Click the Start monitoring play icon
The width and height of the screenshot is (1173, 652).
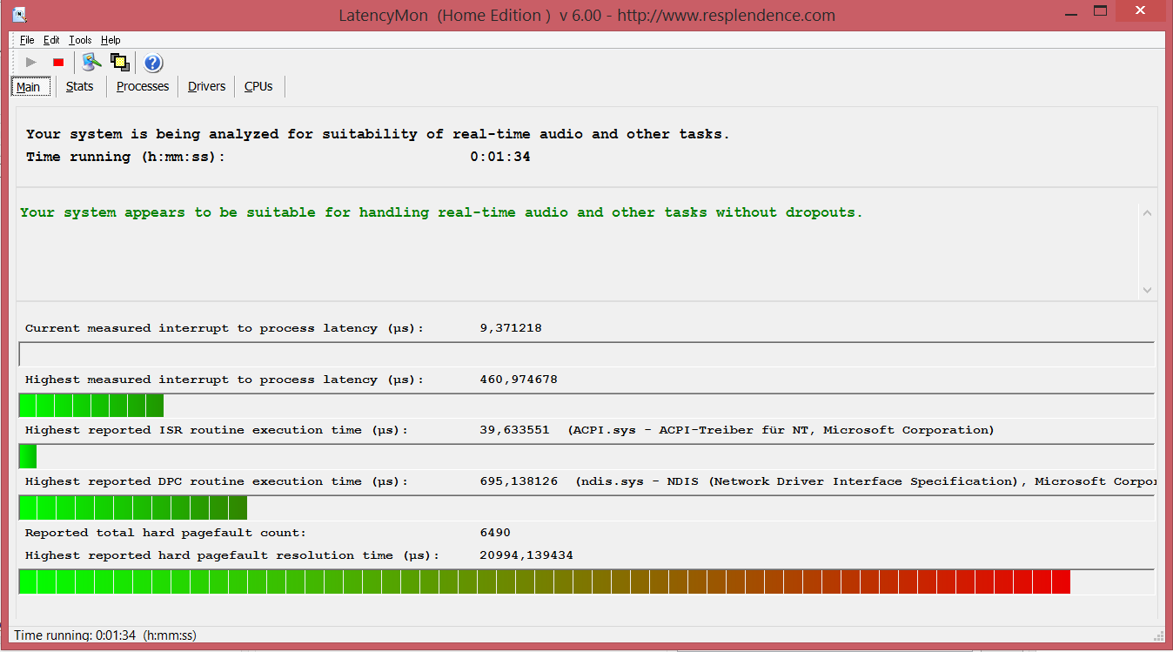click(x=31, y=63)
